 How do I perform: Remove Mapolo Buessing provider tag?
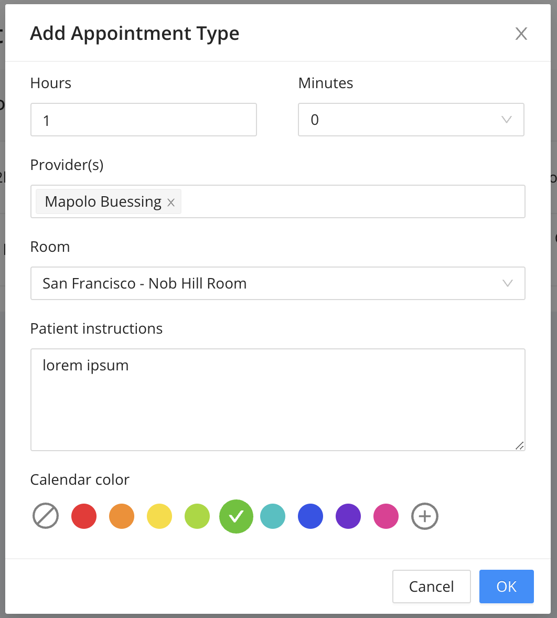(170, 203)
